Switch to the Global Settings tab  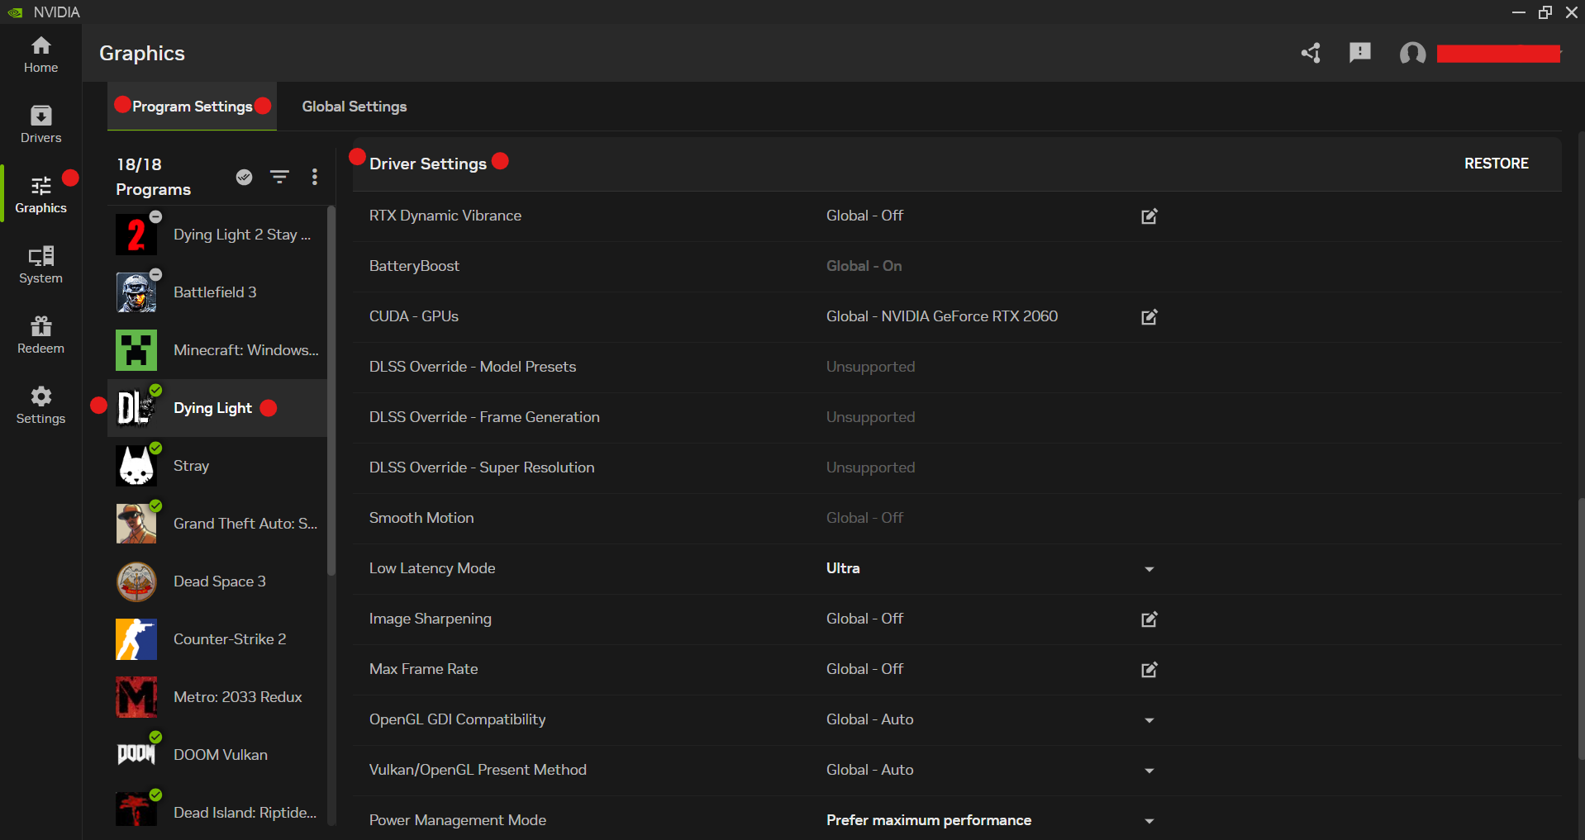[x=354, y=107]
